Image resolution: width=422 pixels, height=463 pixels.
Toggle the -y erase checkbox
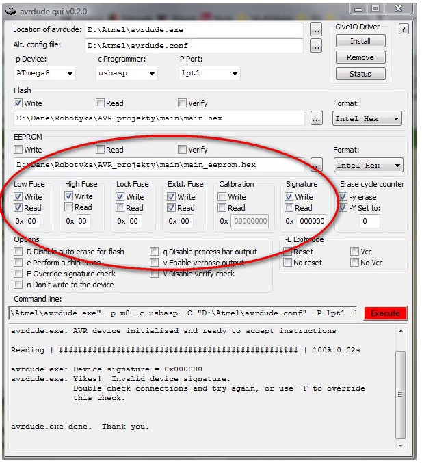(343, 197)
